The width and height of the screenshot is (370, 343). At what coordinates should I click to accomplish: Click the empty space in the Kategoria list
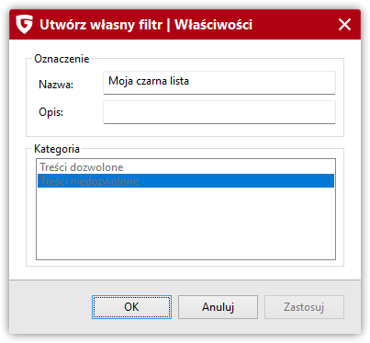[x=185, y=223]
